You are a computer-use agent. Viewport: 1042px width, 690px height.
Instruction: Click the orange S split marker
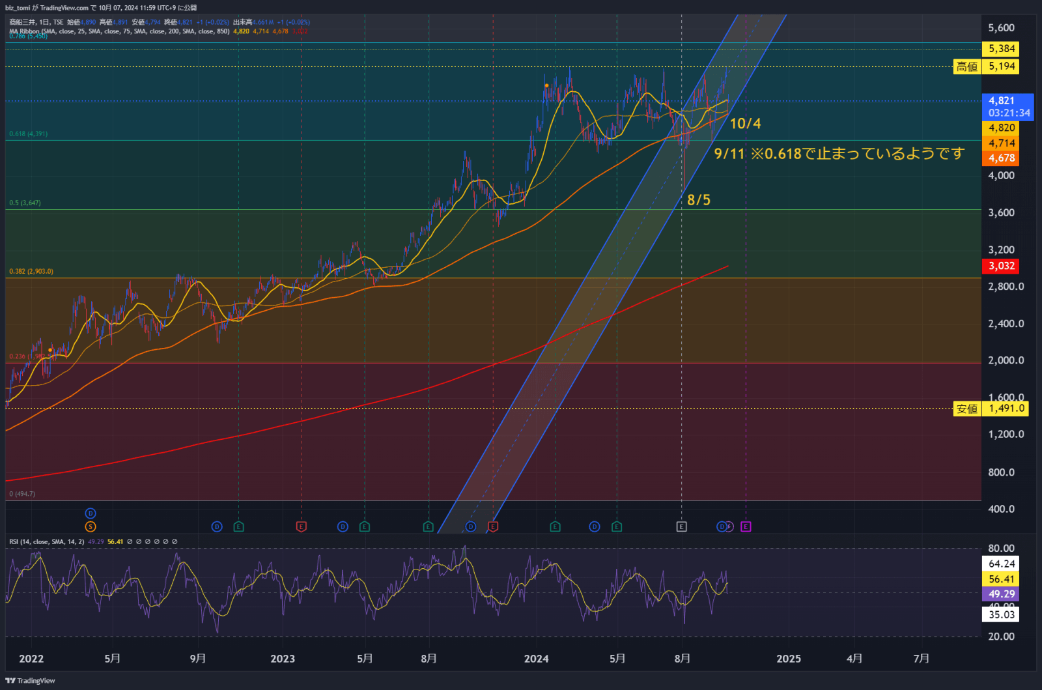91,526
